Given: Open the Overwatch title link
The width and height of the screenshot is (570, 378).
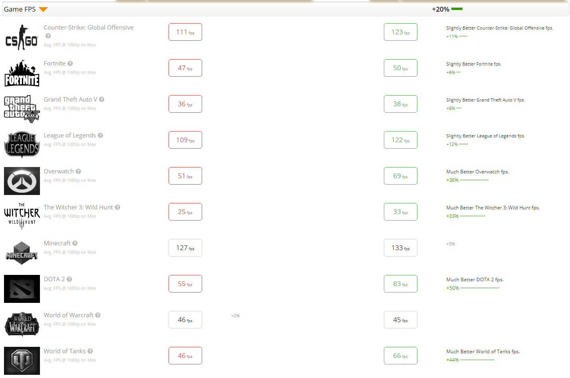Looking at the screenshot, I should coord(59,171).
